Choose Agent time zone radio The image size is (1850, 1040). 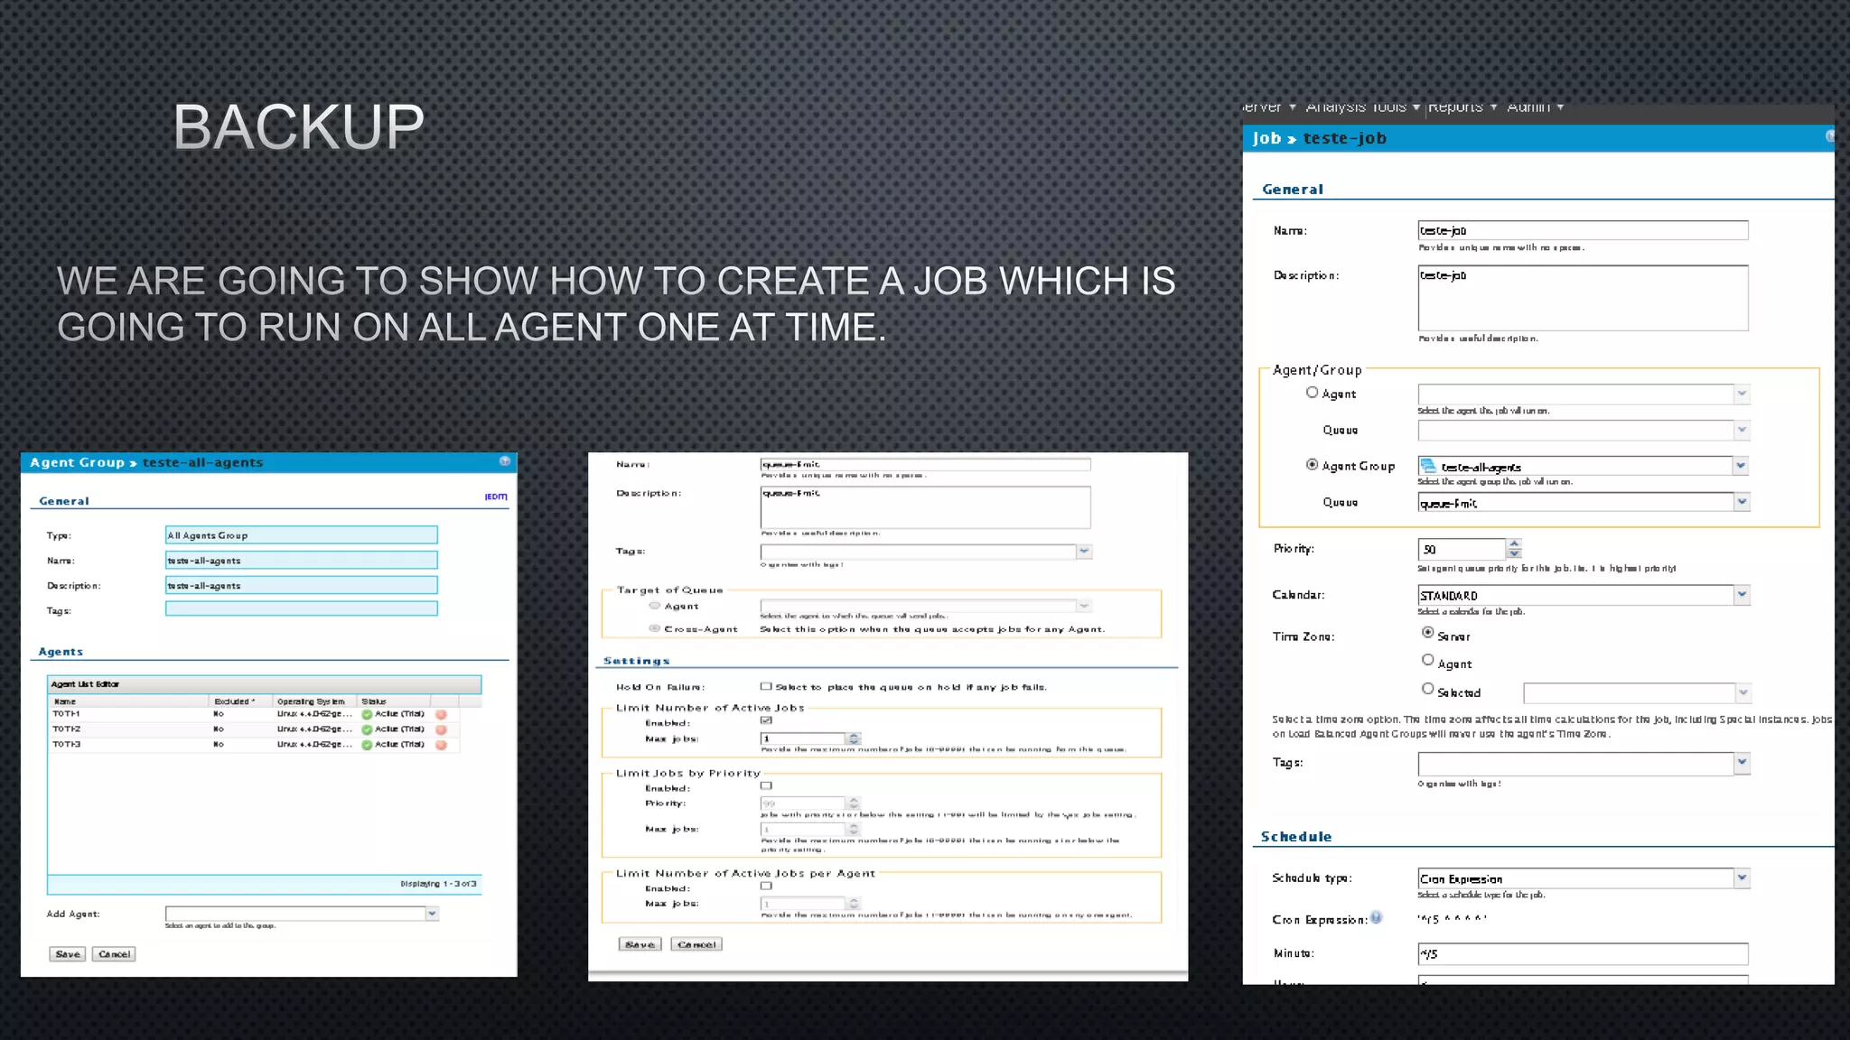[1427, 660]
